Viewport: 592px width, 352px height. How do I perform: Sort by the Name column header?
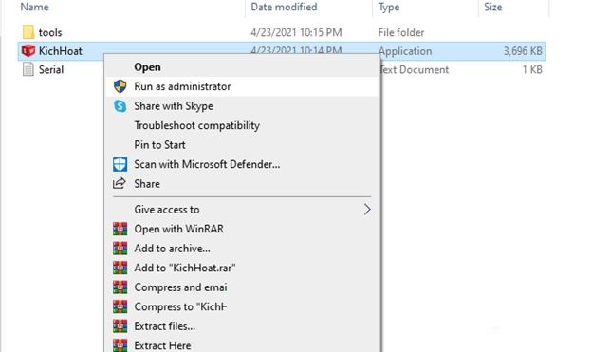[34, 7]
